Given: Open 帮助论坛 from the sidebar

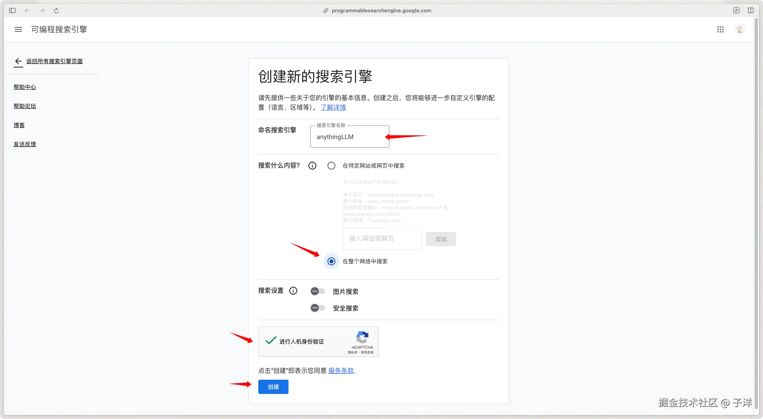Looking at the screenshot, I should click(24, 106).
